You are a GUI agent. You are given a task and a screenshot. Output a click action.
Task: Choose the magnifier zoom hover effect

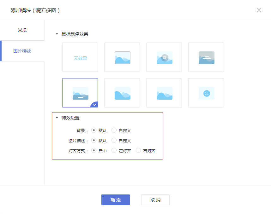point(164,57)
